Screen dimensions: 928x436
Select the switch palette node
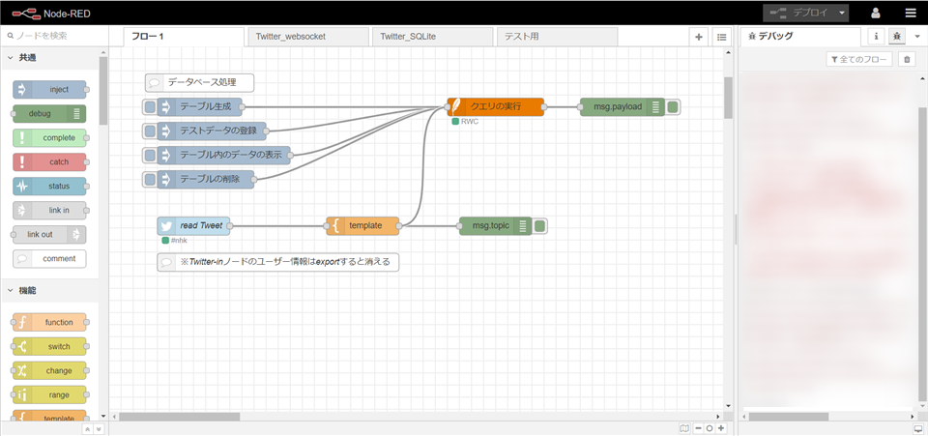(49, 347)
